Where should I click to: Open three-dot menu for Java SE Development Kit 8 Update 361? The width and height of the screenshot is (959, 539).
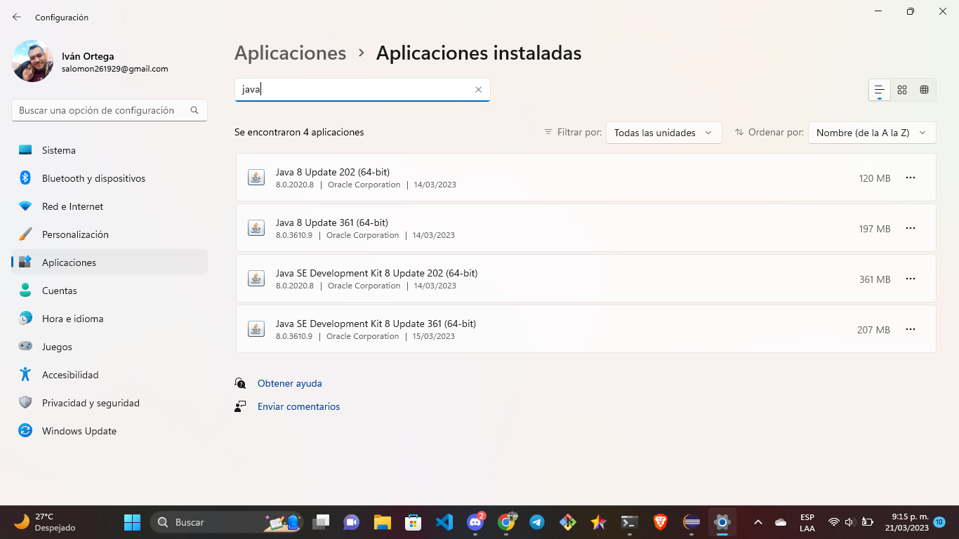[x=911, y=330]
